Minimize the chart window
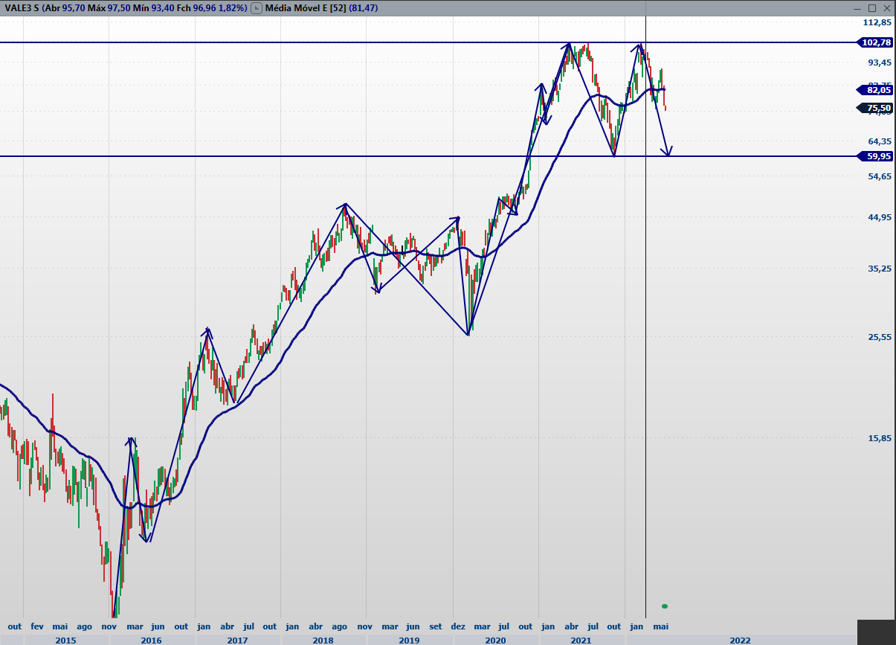896x645 pixels. pos(856,7)
